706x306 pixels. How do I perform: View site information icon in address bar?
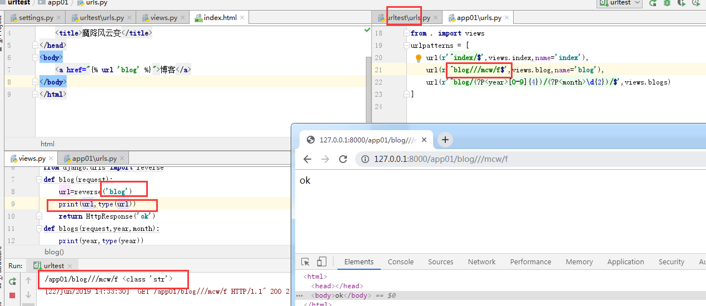tap(365, 159)
